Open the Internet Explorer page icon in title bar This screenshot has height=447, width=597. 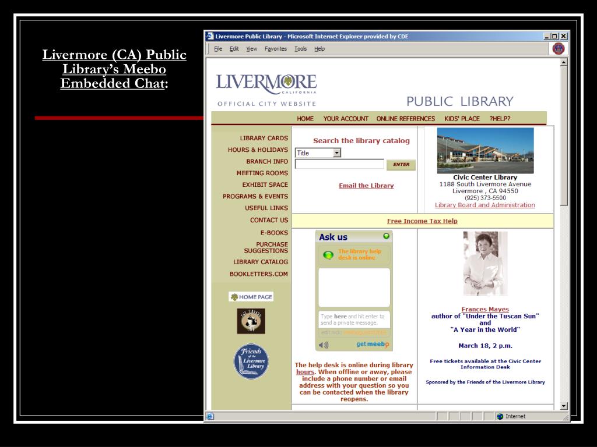tap(210, 36)
